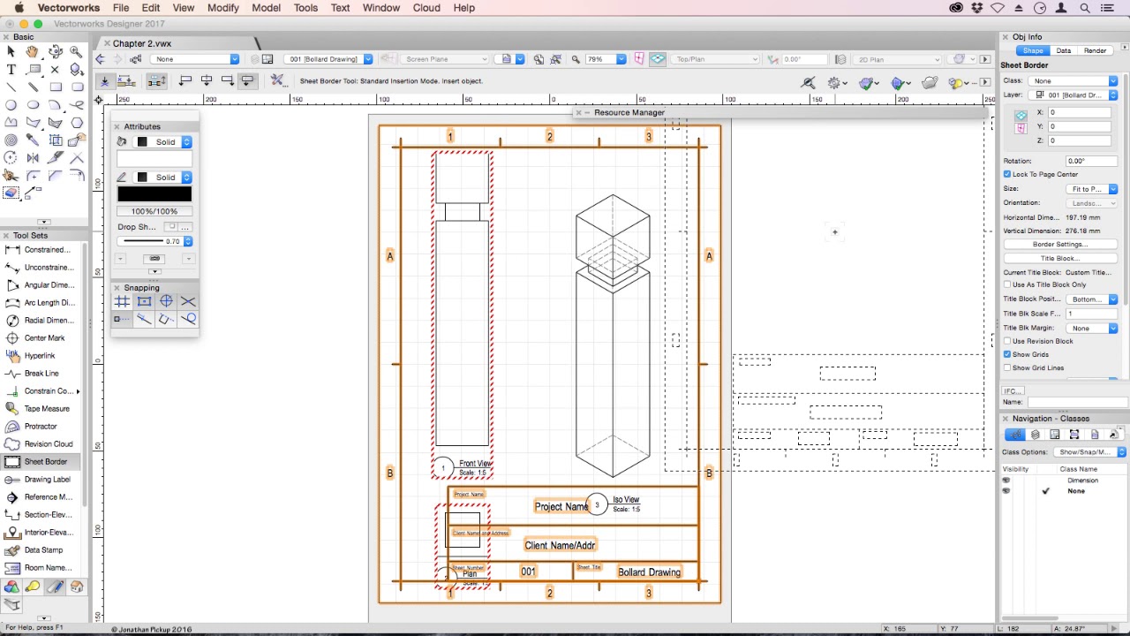Image resolution: width=1130 pixels, height=636 pixels.
Task: Select the Hyperlink tool
Action: pyautogui.click(x=41, y=356)
